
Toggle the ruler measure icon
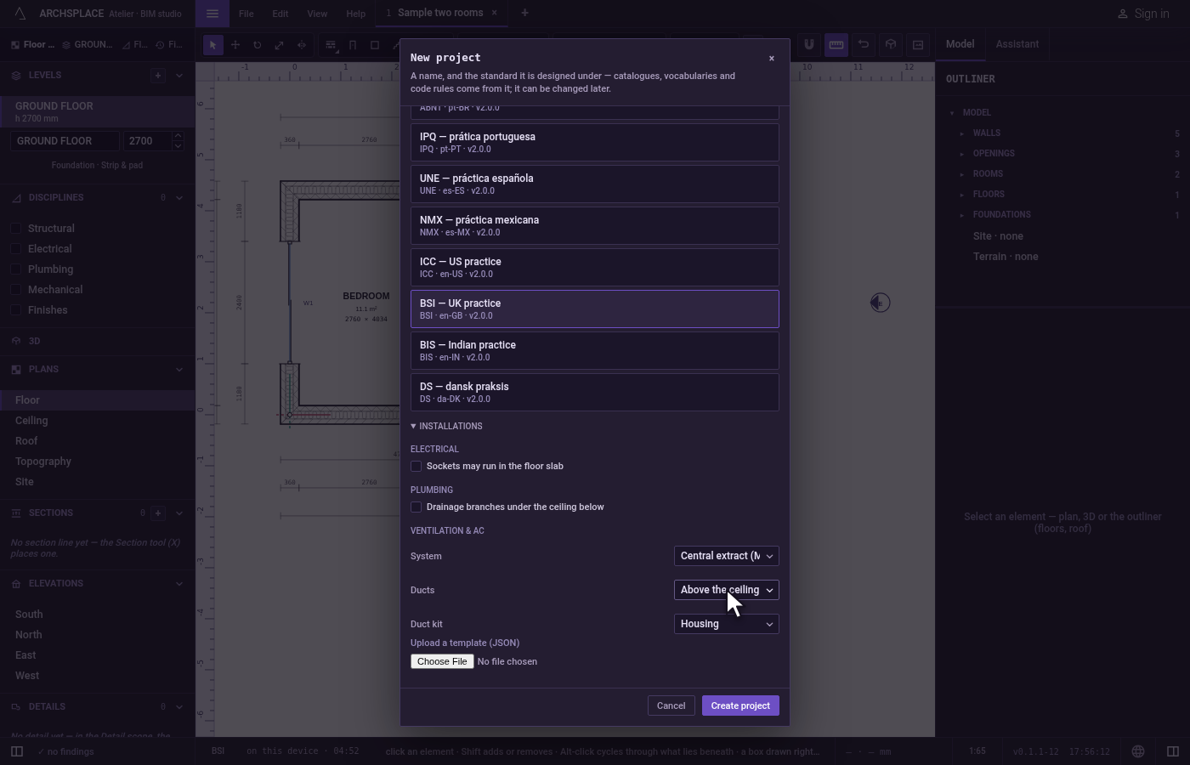pyautogui.click(x=836, y=44)
